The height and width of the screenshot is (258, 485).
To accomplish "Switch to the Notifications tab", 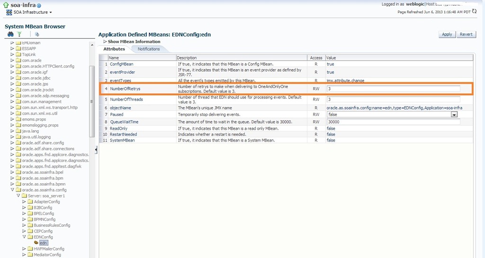I will coord(149,49).
